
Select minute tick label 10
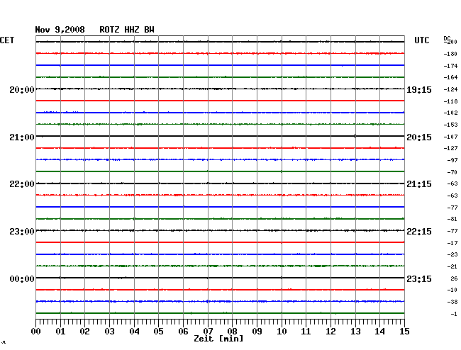(x=282, y=331)
